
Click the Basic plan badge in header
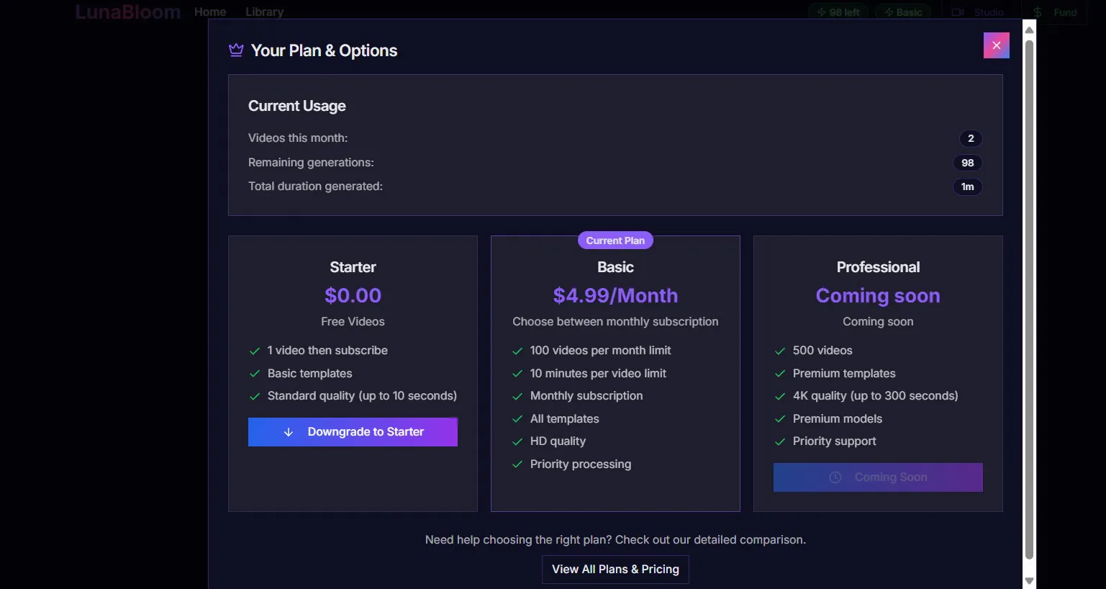[903, 12]
